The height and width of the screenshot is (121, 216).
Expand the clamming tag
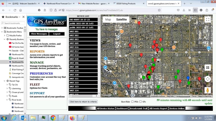coord(7,88)
